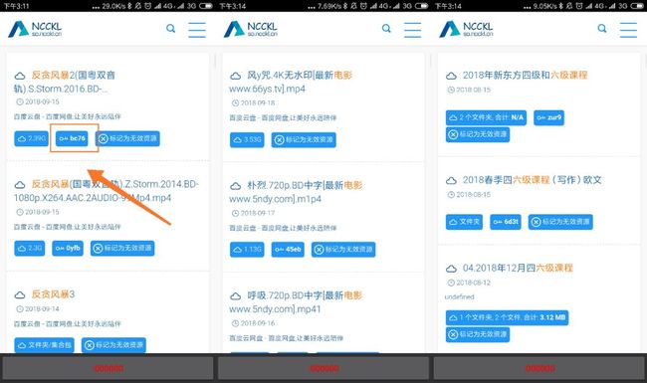Tap cloud icon beside 反贪风暴 Z.Storm.2014 title
This screenshot has height=383, width=647.
pyautogui.click(x=20, y=185)
